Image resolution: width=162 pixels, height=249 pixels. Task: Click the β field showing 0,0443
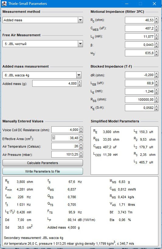point(140,45)
